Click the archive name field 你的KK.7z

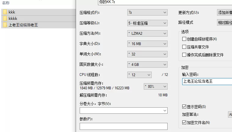point(165,2)
